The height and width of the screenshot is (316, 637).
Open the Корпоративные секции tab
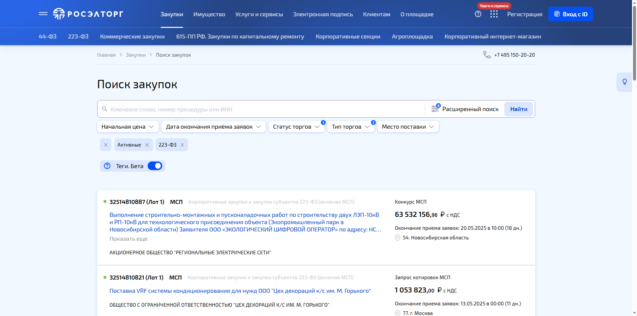click(348, 36)
